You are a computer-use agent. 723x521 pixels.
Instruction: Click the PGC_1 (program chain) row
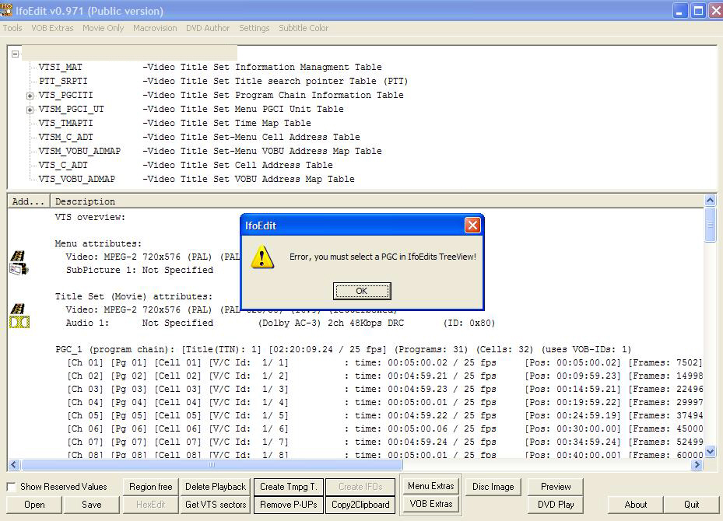tap(343, 350)
